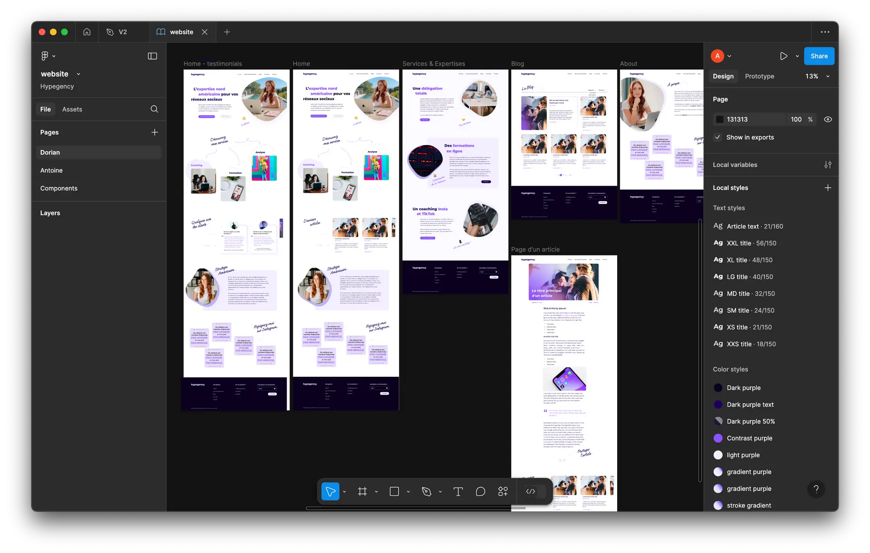
Task: Click the Share button
Action: pyautogui.click(x=819, y=56)
